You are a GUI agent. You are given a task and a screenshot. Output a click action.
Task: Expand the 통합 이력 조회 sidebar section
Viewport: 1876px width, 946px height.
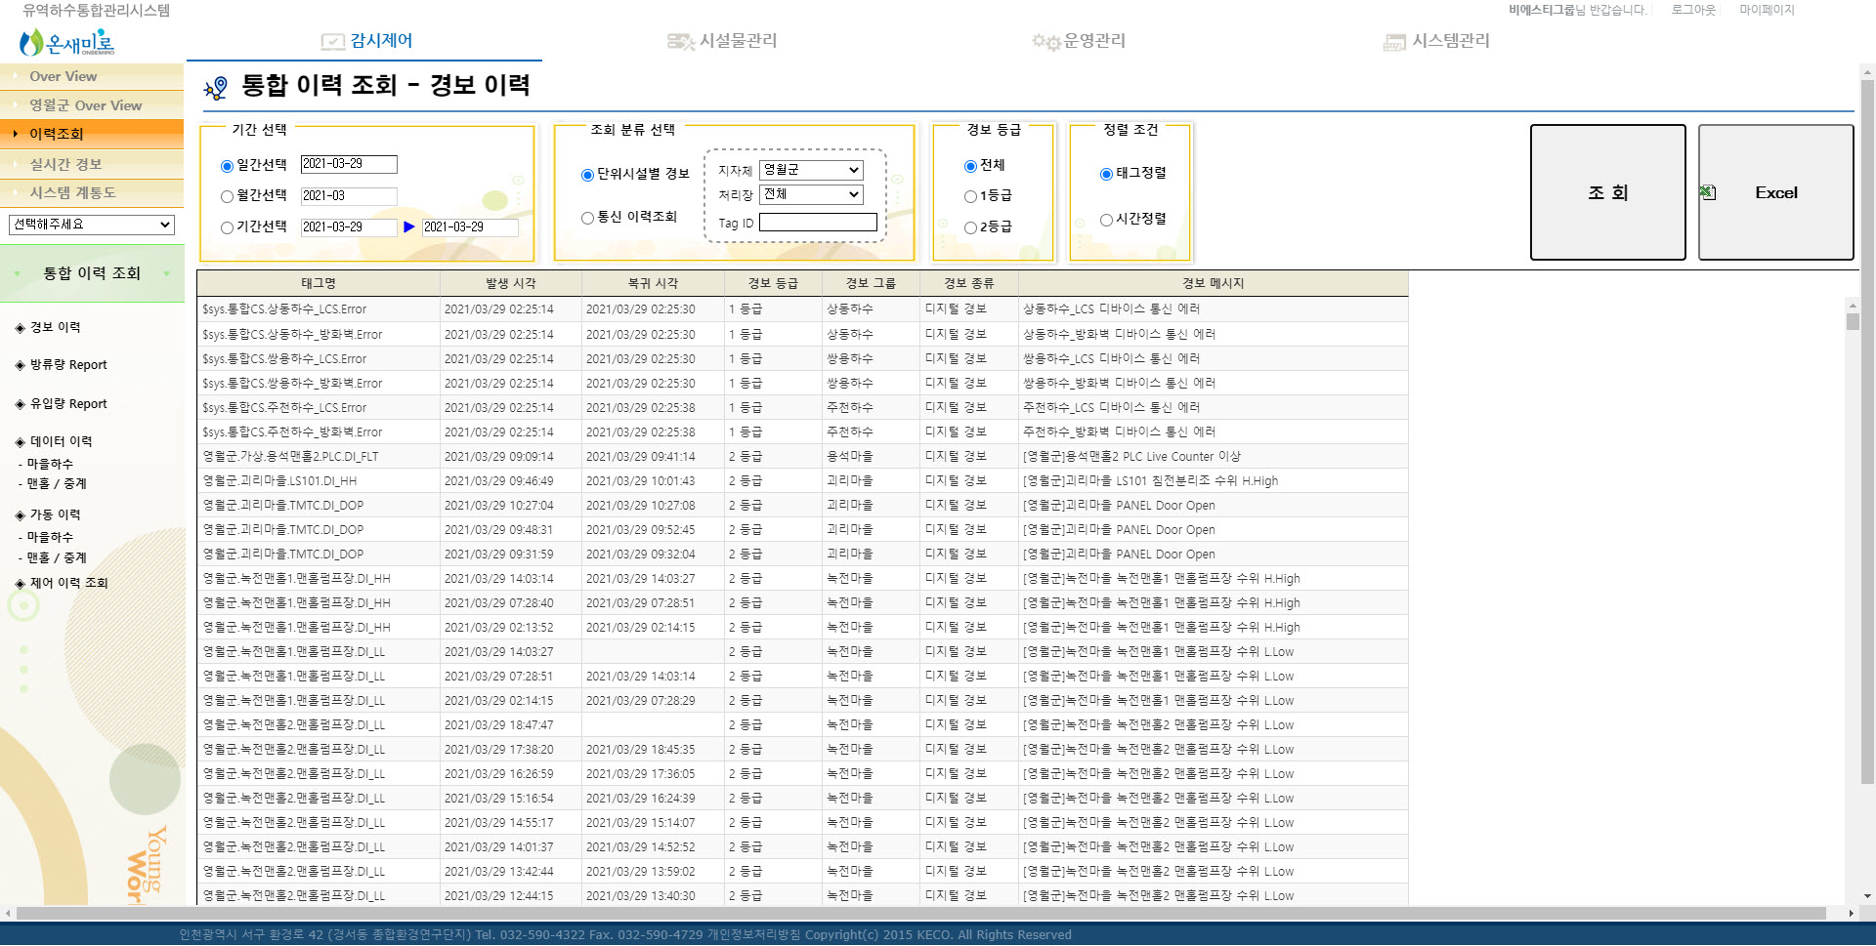click(92, 274)
